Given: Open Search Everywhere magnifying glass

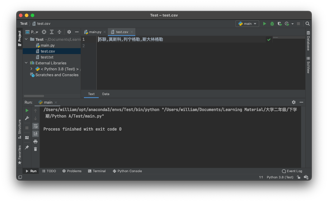Looking at the screenshot, I should coord(308,24).
